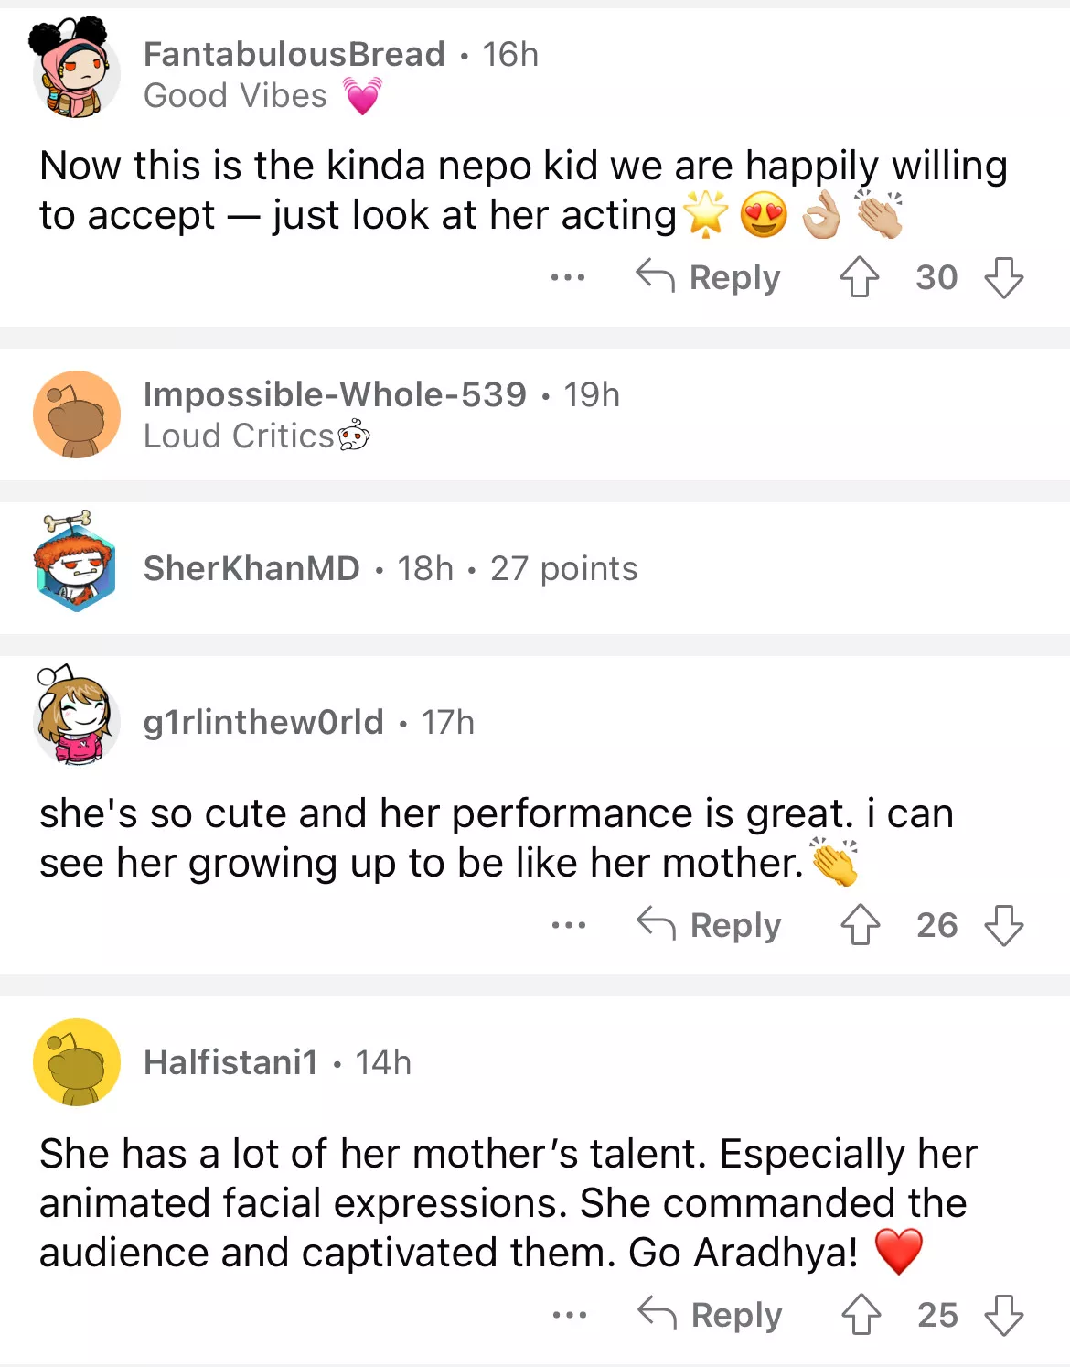Open more options on FantabulousBread's comment
1070x1367 pixels.
coord(568,277)
